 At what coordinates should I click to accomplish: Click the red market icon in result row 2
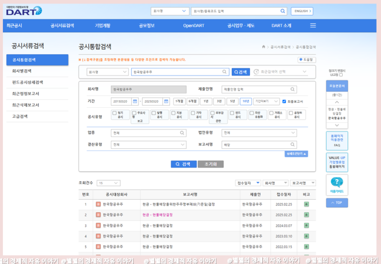click(98, 215)
